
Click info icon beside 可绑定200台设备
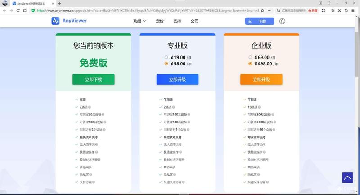(x=273, y=114)
